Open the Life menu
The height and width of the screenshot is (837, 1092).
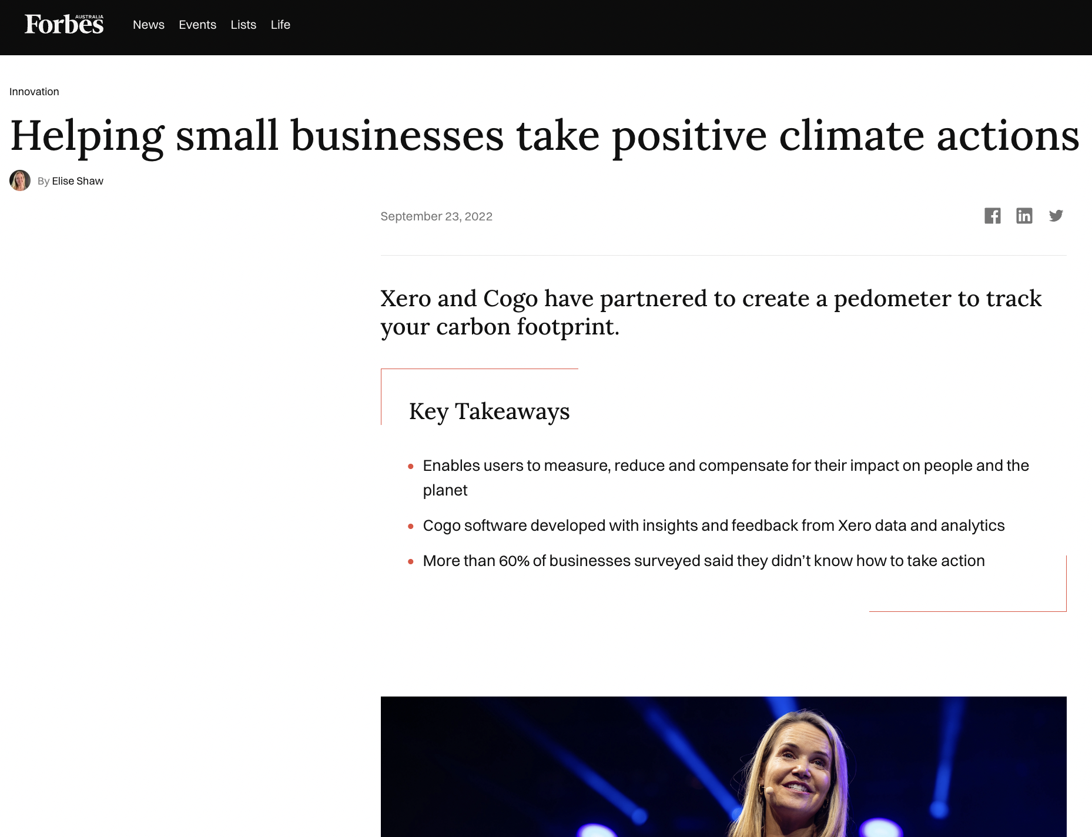coord(280,25)
